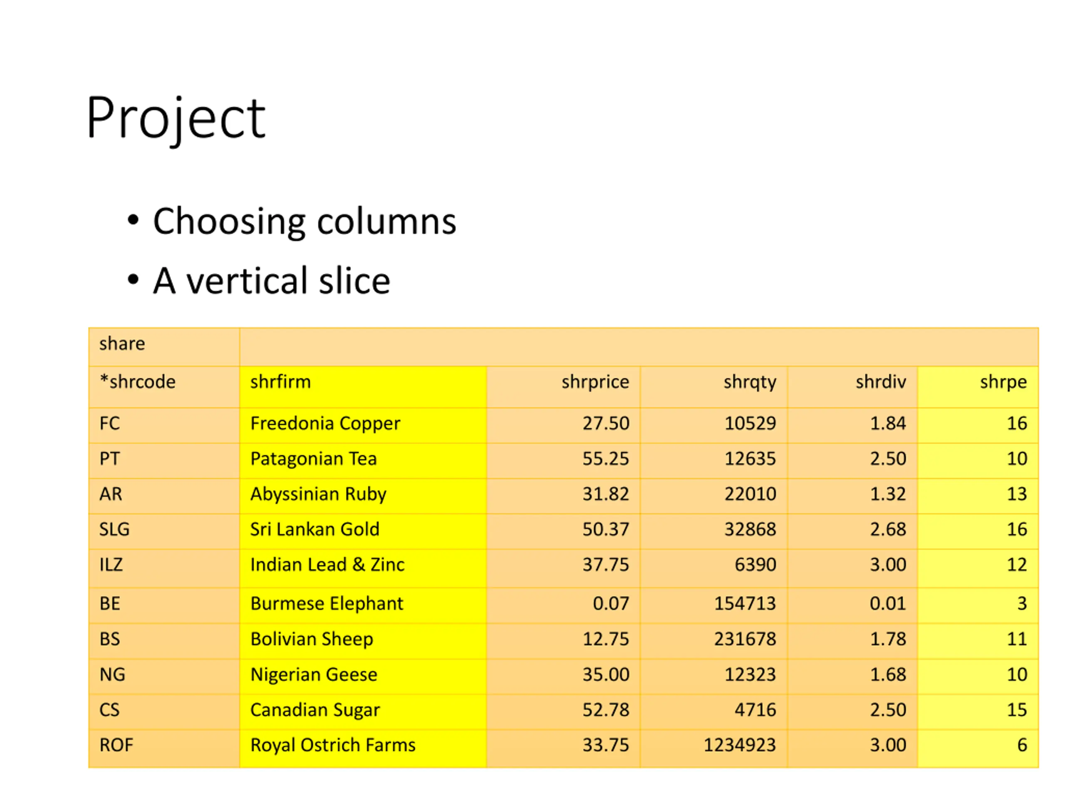Select the 'A vertical slice' bullet text
The height and width of the screenshot is (798, 1065).
coord(272,281)
